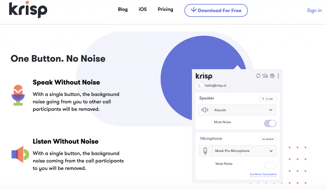
Task: Click the Speaker 'in use' status badge
Action: 268,99
